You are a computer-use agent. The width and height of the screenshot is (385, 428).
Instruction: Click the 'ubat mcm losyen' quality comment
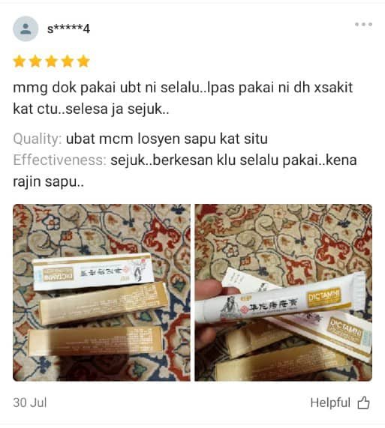[167, 139]
